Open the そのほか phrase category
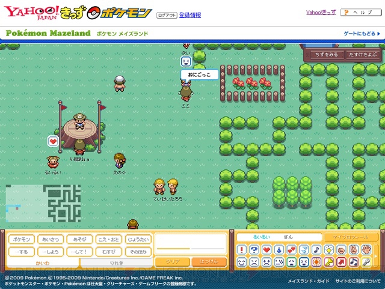Screen dimensions: 385x289 [138, 252]
